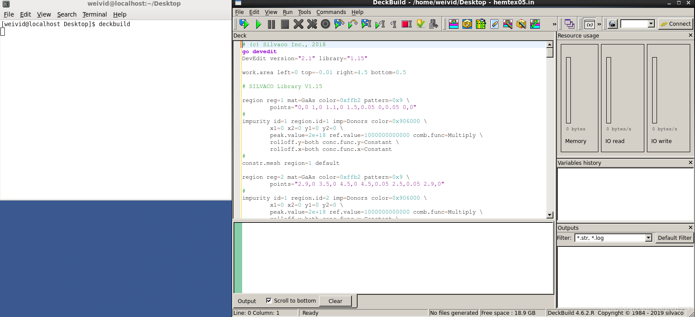Open the Run menu in DeckBuild
The height and width of the screenshot is (317, 695).
288,12
